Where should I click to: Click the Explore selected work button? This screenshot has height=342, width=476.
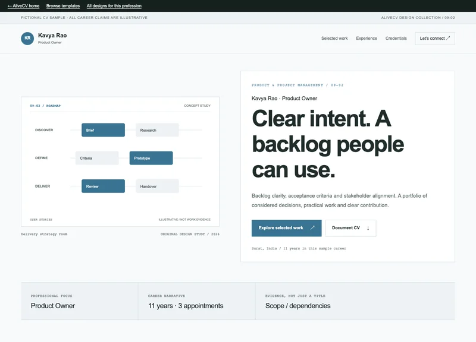pos(286,228)
